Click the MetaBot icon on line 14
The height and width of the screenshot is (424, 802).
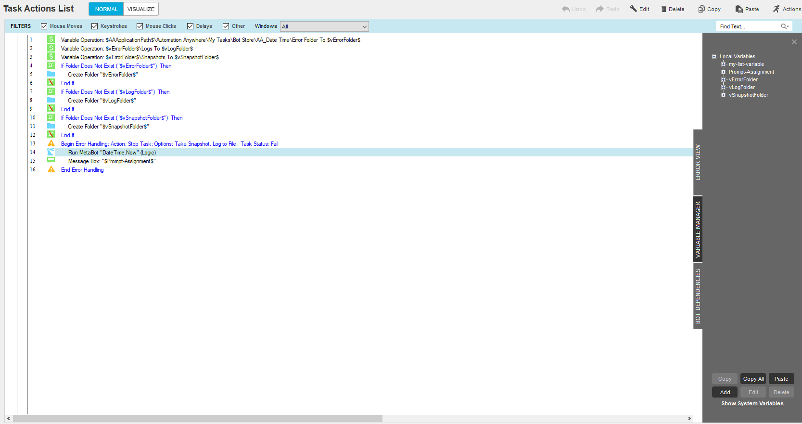pyautogui.click(x=51, y=152)
